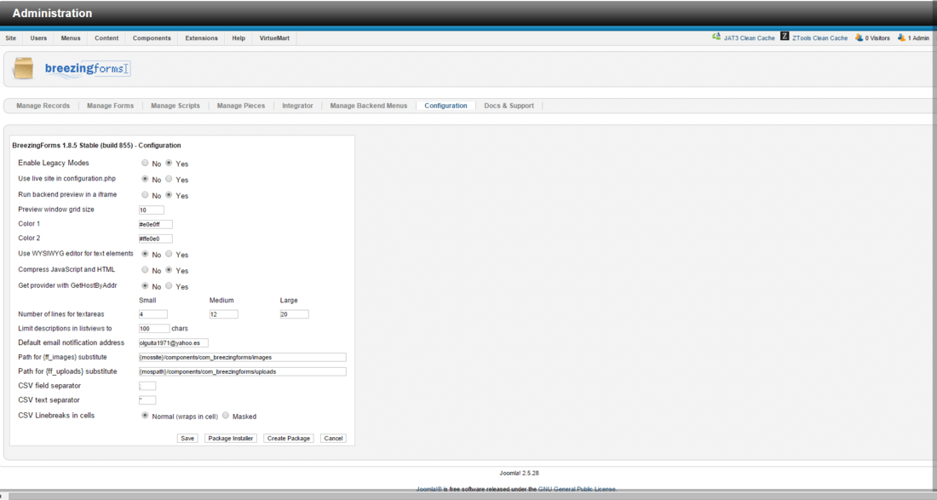
Task: Select Masked CSV linebreaks option
Action: pos(225,416)
